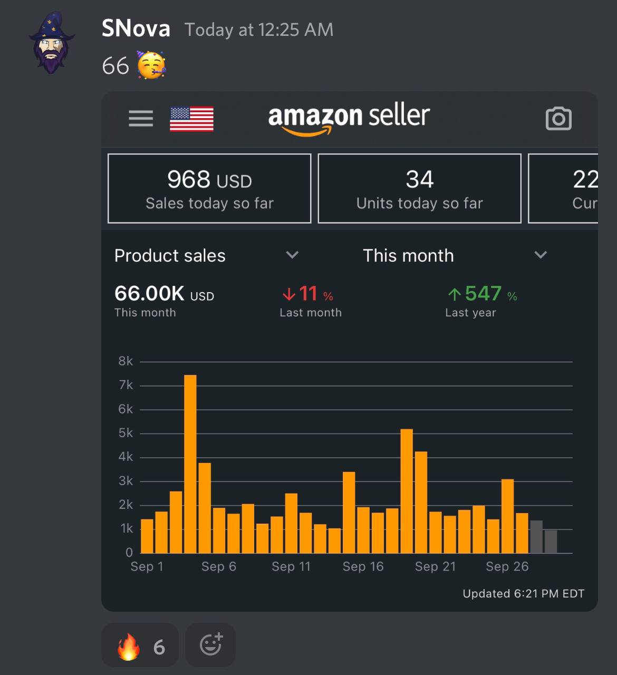This screenshot has width=617, height=675.
Task: Open SNova's wizard avatar
Action: click(51, 43)
